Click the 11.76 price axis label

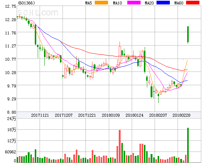click(x=11, y=33)
